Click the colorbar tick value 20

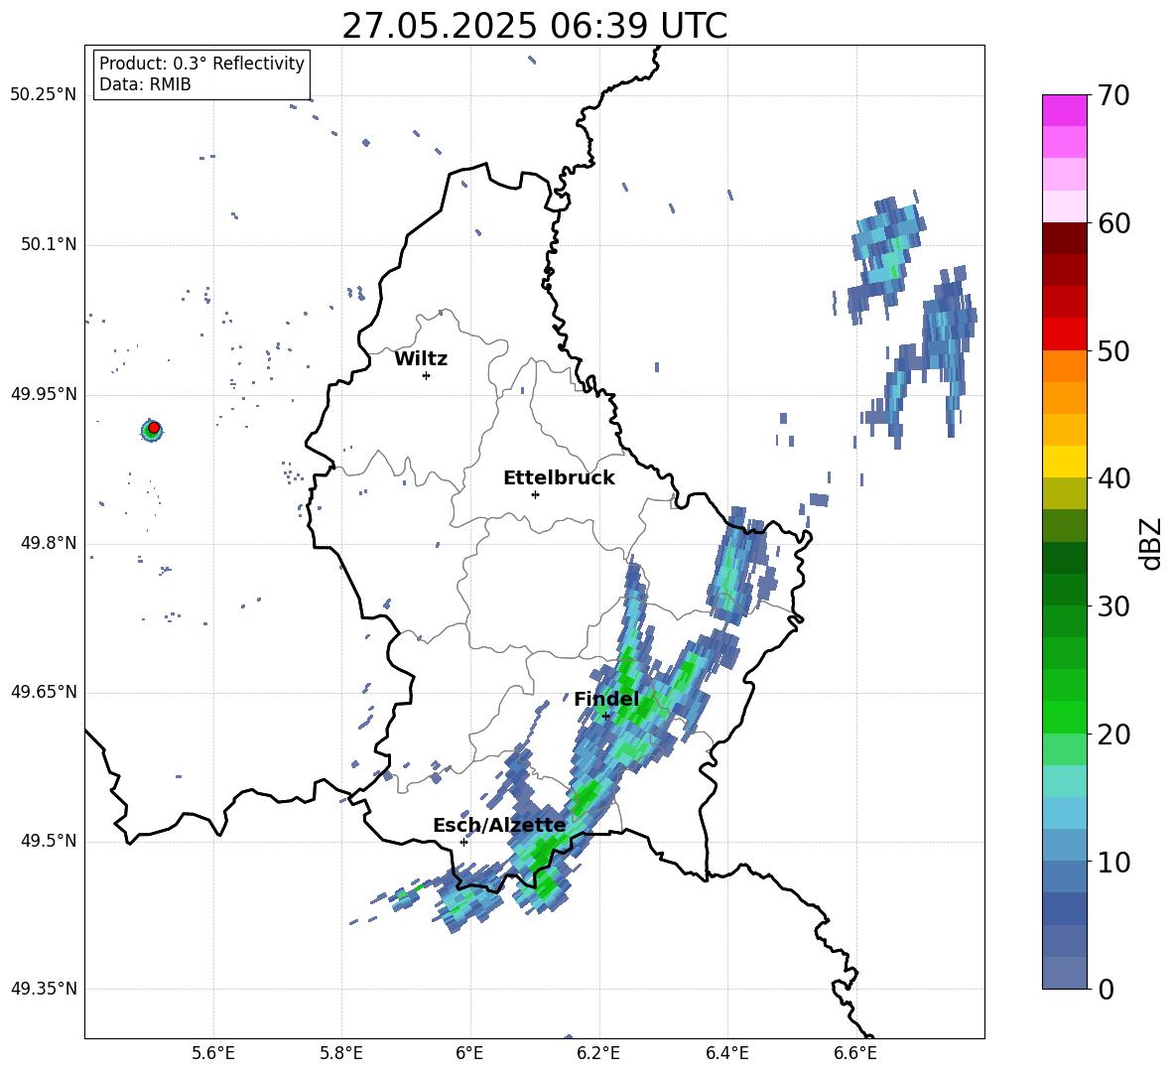pos(1113,734)
